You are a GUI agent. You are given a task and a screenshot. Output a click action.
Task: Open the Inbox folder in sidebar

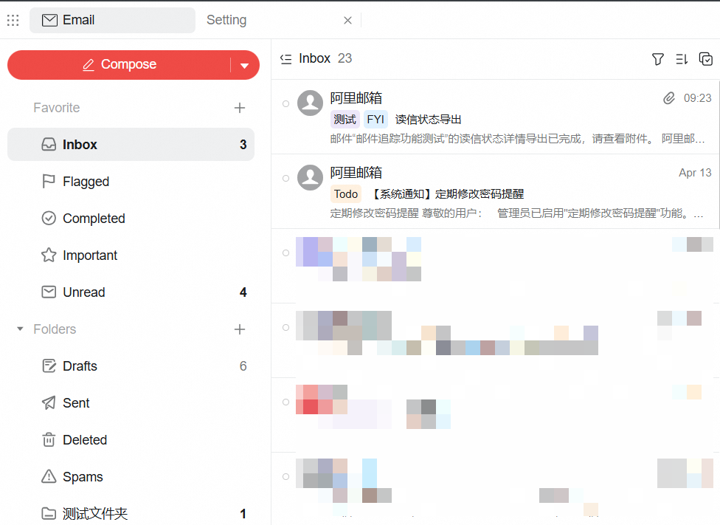point(131,144)
